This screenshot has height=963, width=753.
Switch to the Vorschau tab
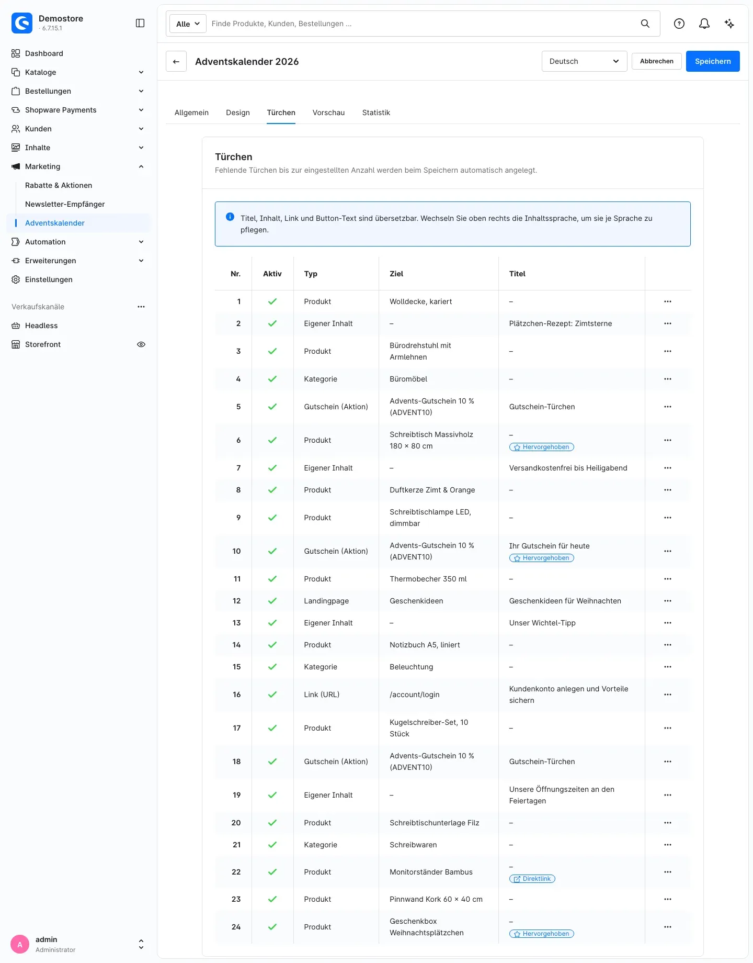coord(328,113)
